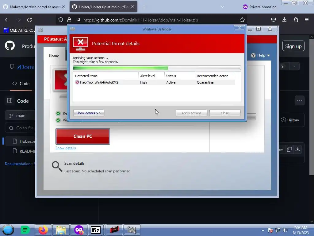
Task: Open a new browser tab with plus
Action: point(144,7)
